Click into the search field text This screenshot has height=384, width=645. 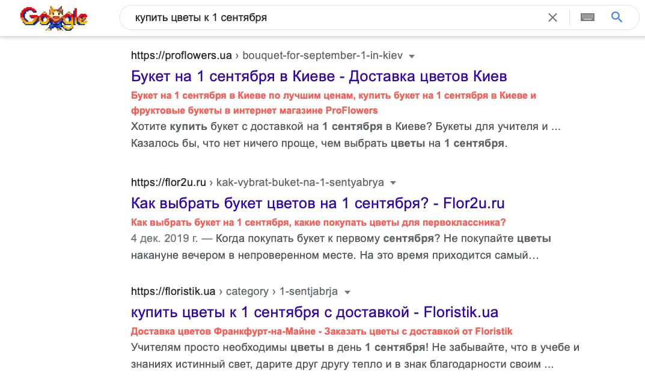pyautogui.click(x=201, y=17)
